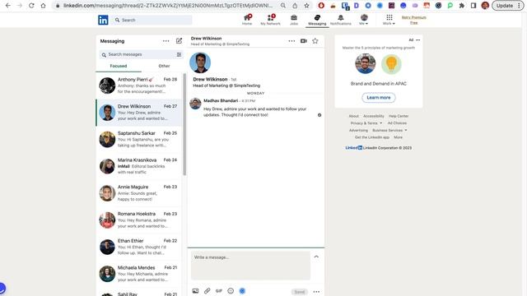The height and width of the screenshot is (296, 527).
Task: Open the More footer link
Action: [x=398, y=137]
